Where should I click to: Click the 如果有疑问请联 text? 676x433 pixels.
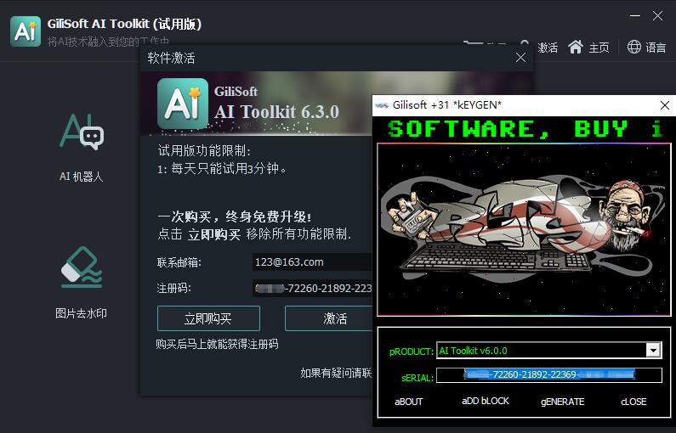pos(336,373)
